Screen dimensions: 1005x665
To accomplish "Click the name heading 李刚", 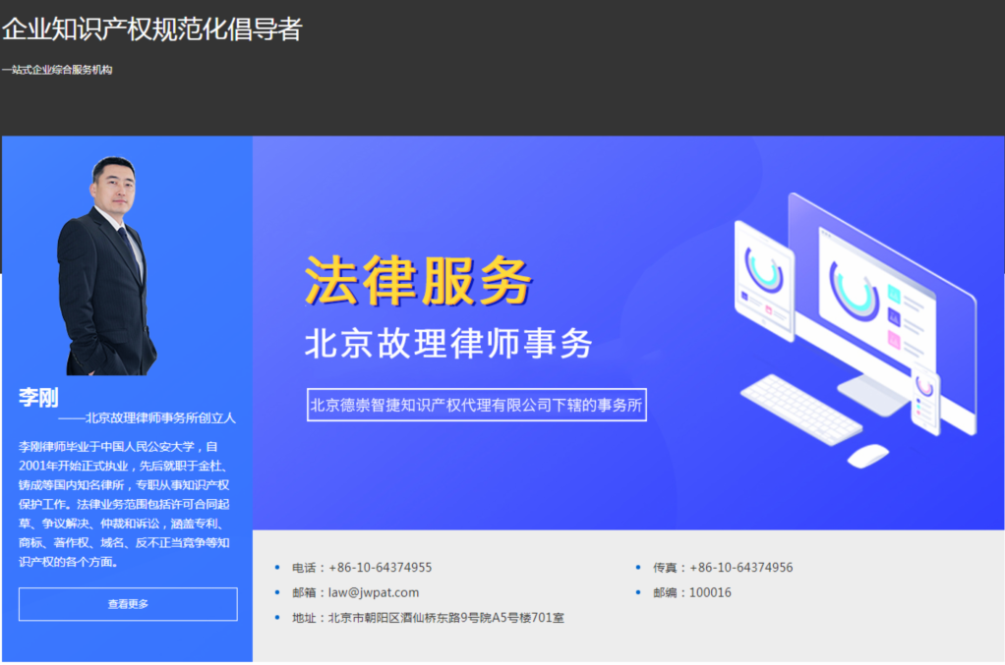I will pos(38,398).
